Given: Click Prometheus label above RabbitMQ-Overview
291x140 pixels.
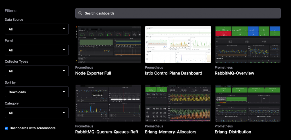Looking at the screenshot, I should tap(224, 67).
